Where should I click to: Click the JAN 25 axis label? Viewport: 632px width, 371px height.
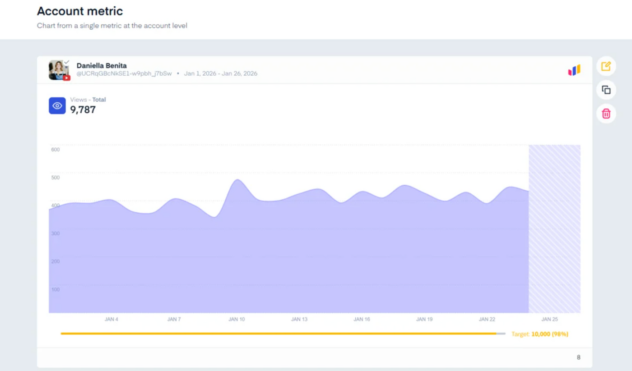tap(549, 319)
